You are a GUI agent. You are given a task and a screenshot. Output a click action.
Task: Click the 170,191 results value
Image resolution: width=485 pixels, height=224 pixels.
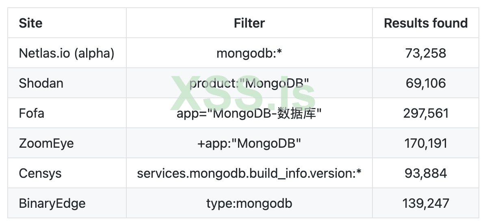coord(426,143)
